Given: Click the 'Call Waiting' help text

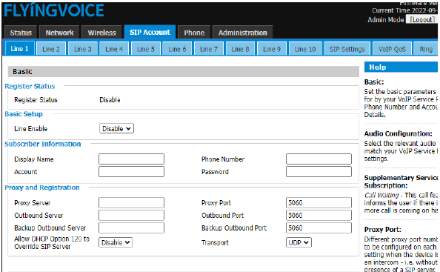Looking at the screenshot, I should click(381, 195).
